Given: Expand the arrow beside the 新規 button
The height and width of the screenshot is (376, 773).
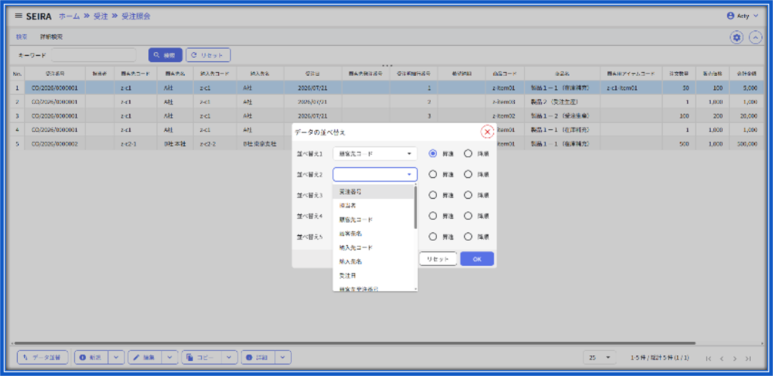Looking at the screenshot, I should point(115,357).
